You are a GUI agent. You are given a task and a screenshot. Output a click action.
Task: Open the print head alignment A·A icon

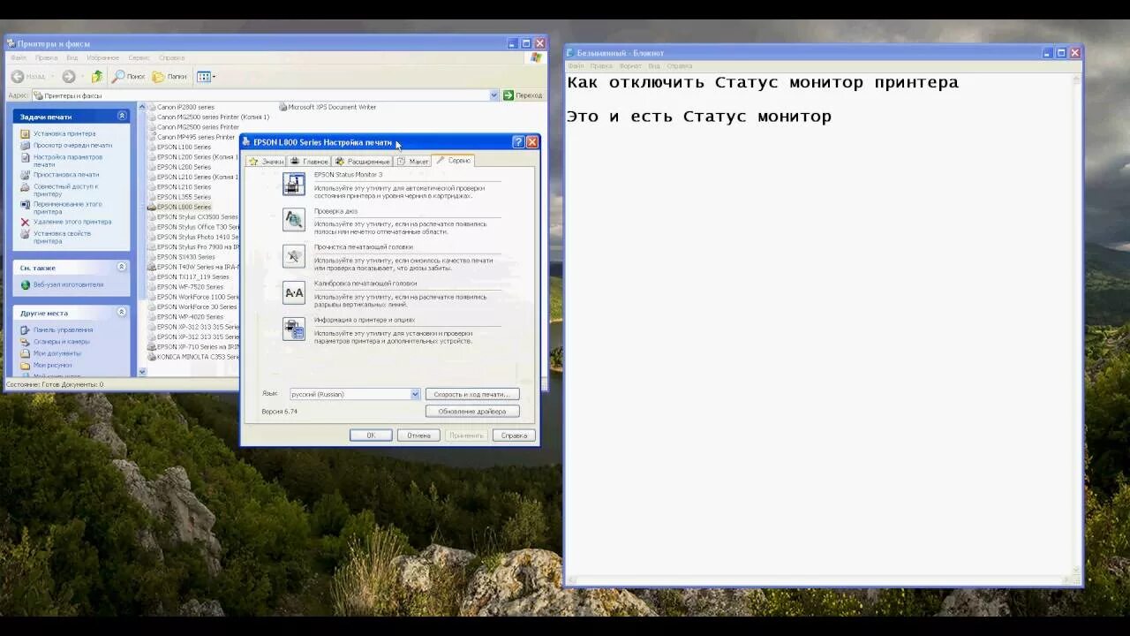(294, 292)
